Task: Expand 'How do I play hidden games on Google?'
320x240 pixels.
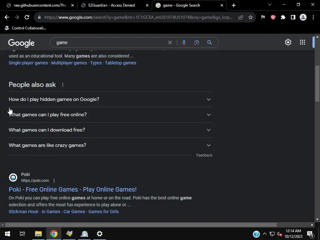Action: [x=111, y=99]
